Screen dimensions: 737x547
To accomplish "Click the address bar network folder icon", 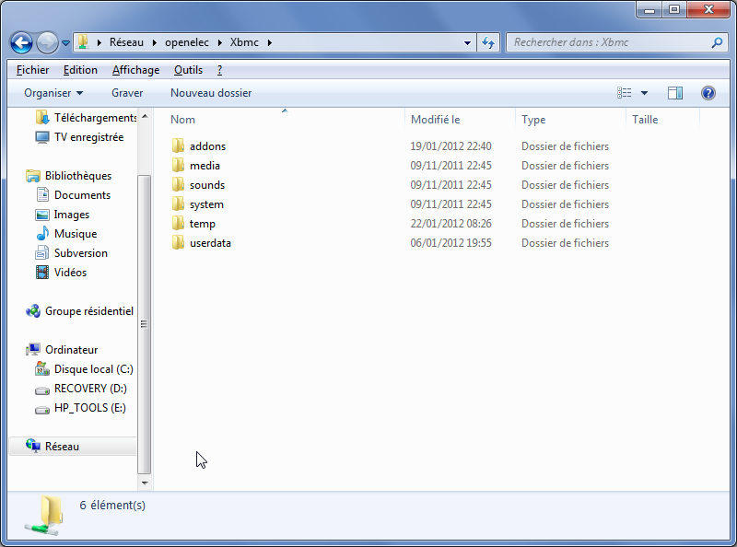I will coord(83,41).
